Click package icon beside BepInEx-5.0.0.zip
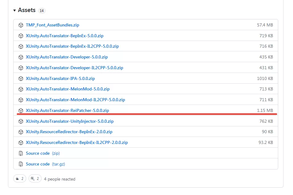Screen dimensions: 293x195 point(21,36)
